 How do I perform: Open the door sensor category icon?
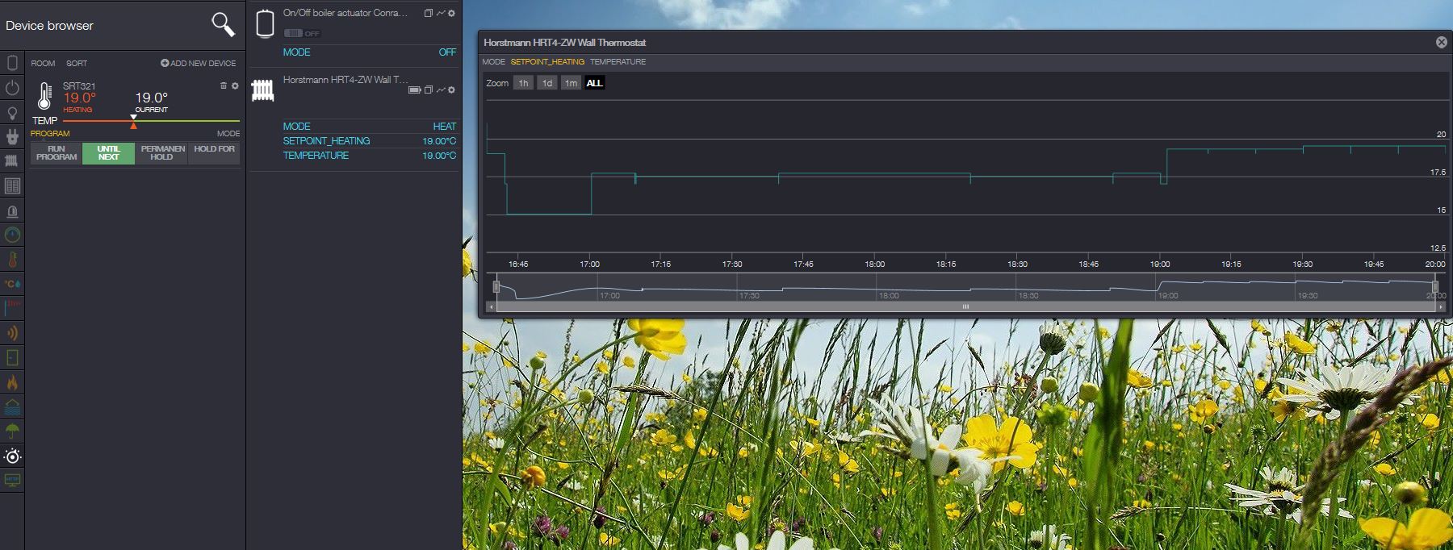tap(12, 357)
